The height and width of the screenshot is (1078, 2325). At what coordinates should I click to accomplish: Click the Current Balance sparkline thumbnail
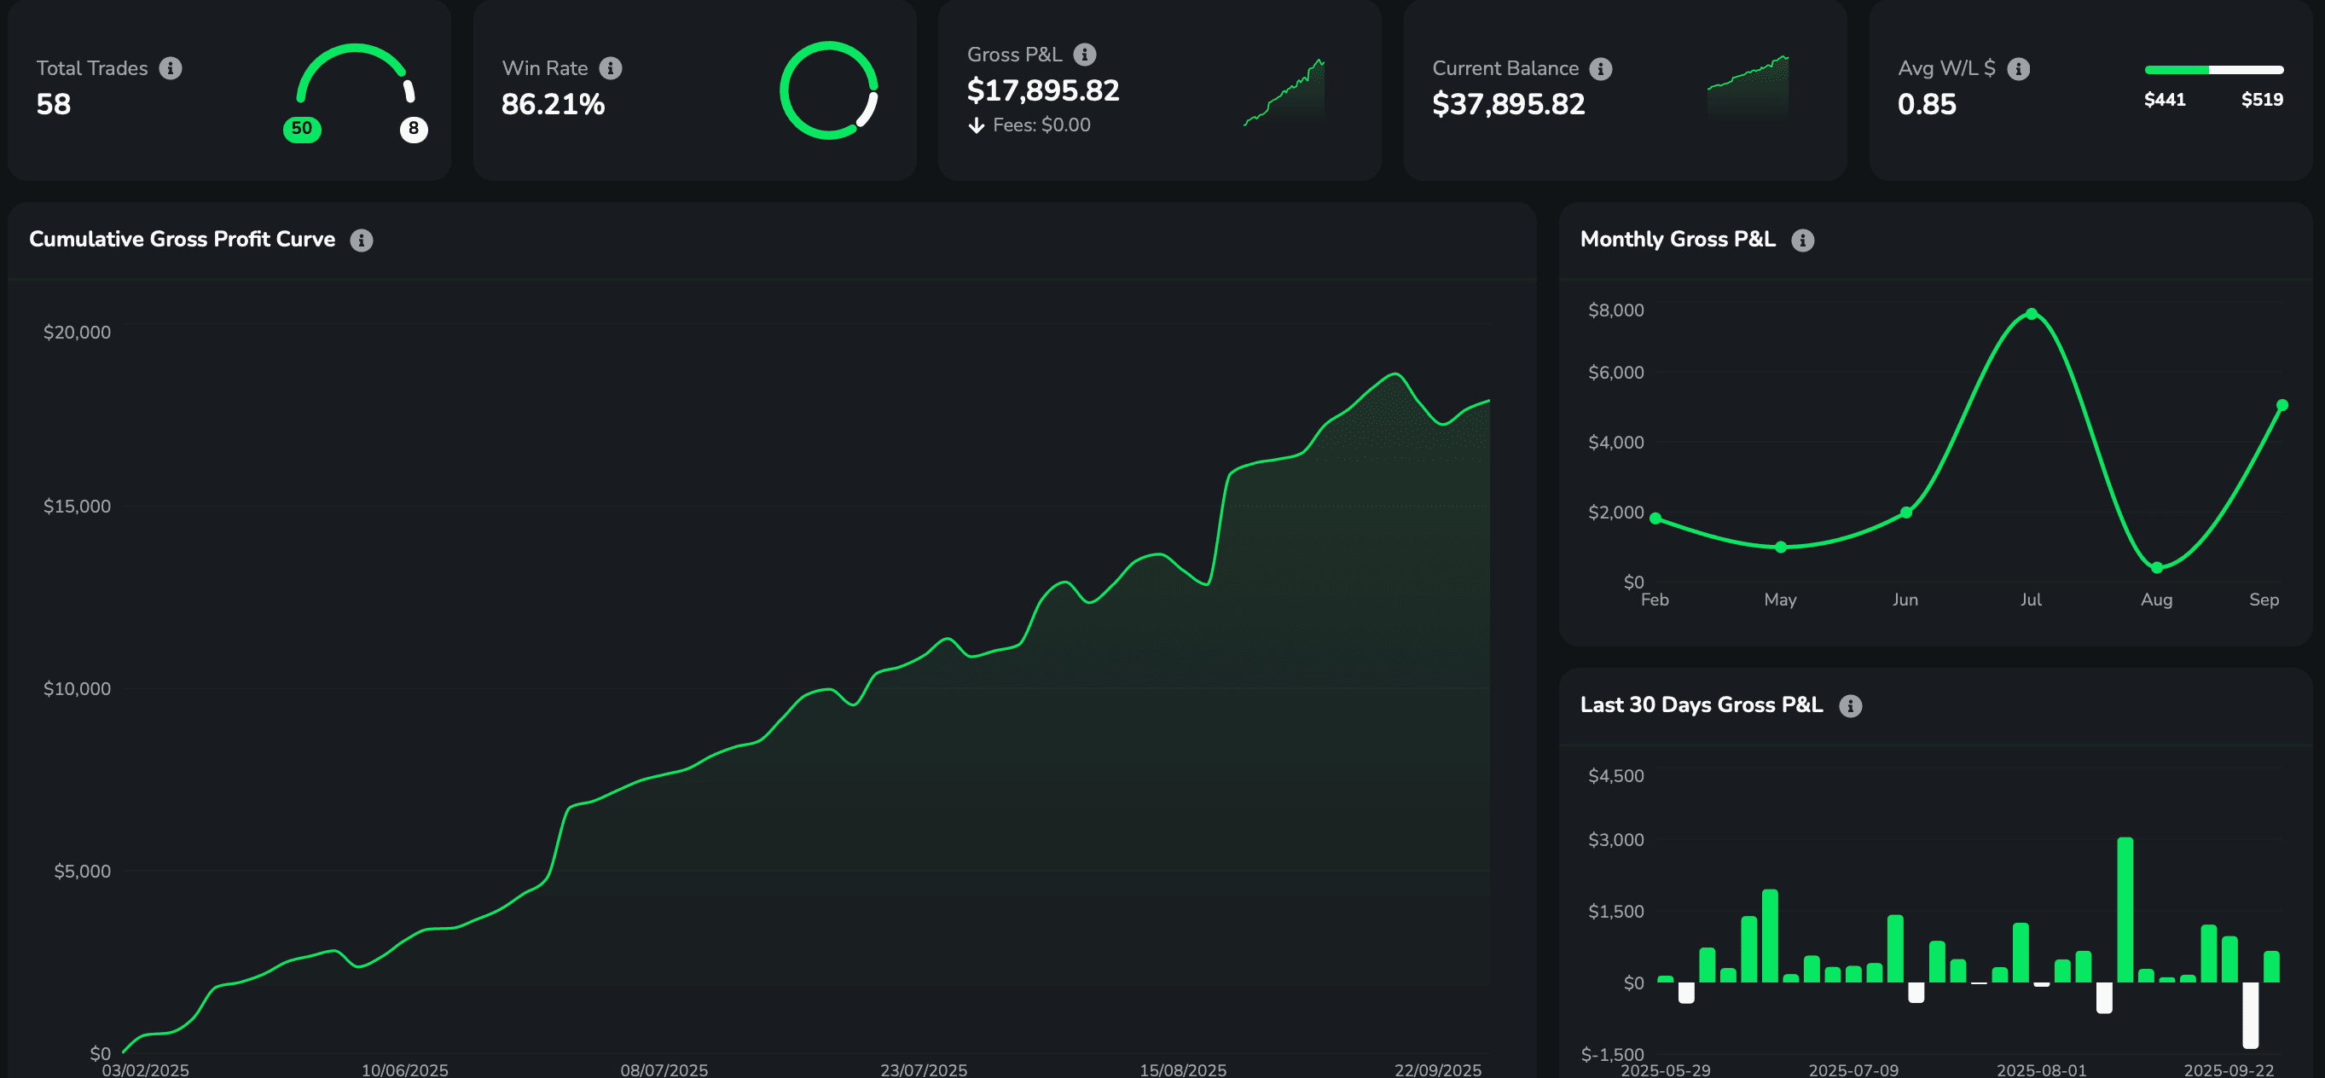1748,86
